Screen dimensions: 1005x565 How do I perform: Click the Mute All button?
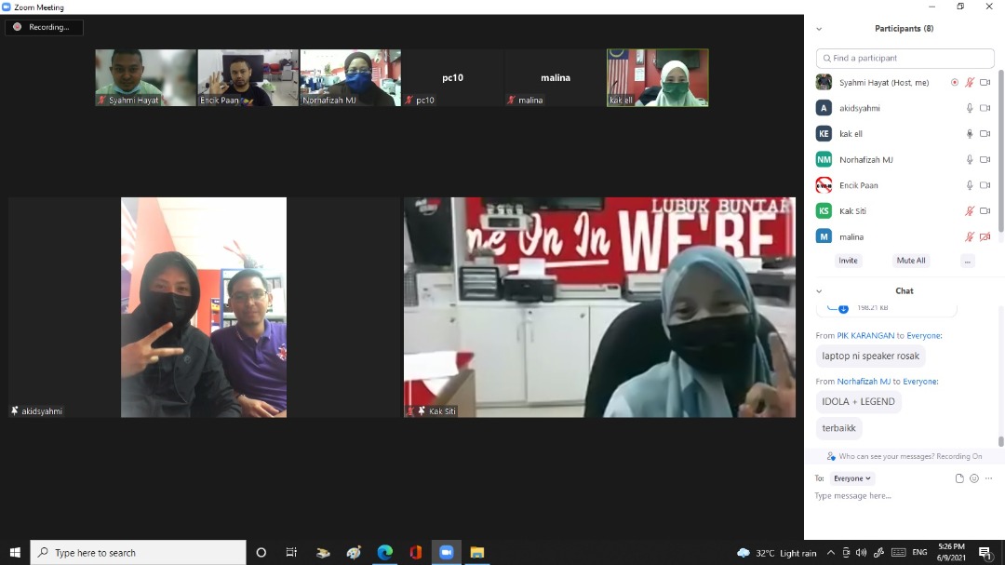tap(910, 261)
